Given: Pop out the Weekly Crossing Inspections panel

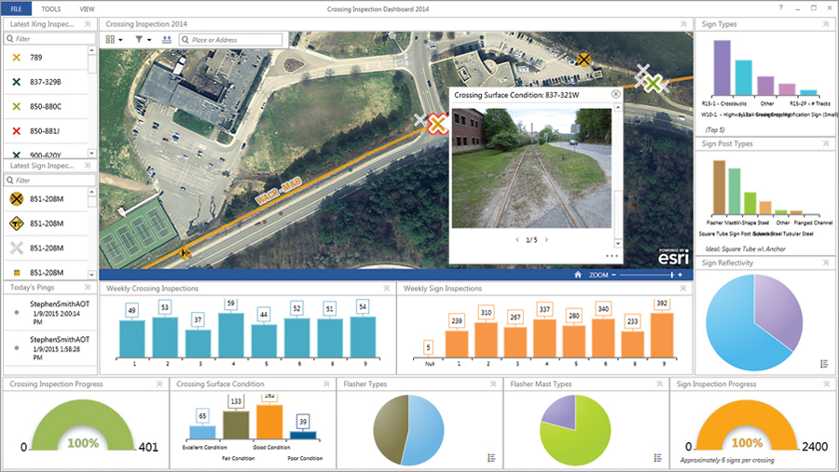Looking at the screenshot, I should pos(386,288).
